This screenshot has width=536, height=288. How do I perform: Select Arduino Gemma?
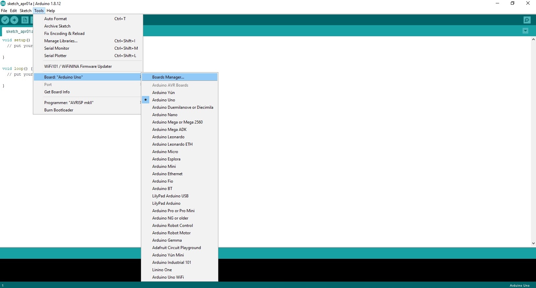(x=179, y=240)
